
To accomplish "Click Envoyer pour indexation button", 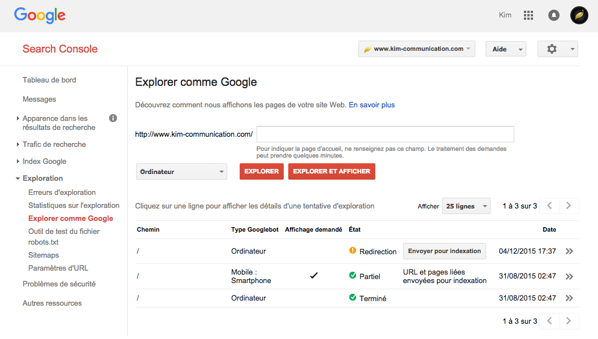I will pyautogui.click(x=444, y=251).
